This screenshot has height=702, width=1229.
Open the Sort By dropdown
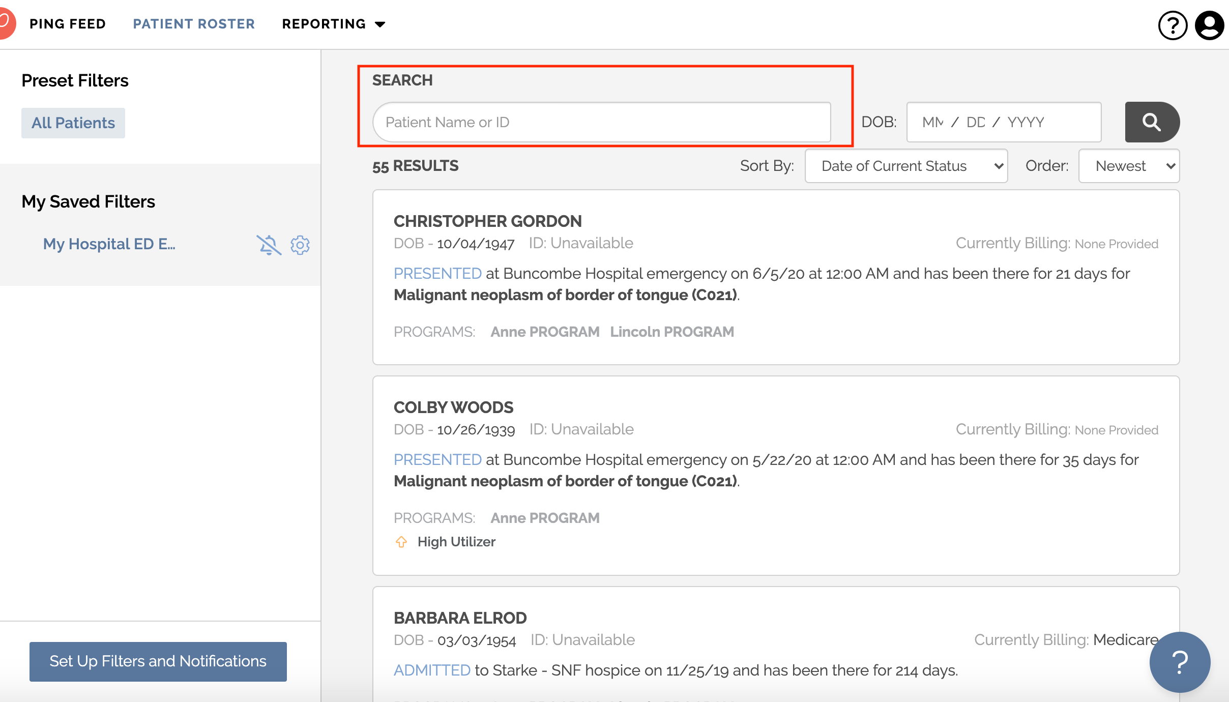coord(906,166)
